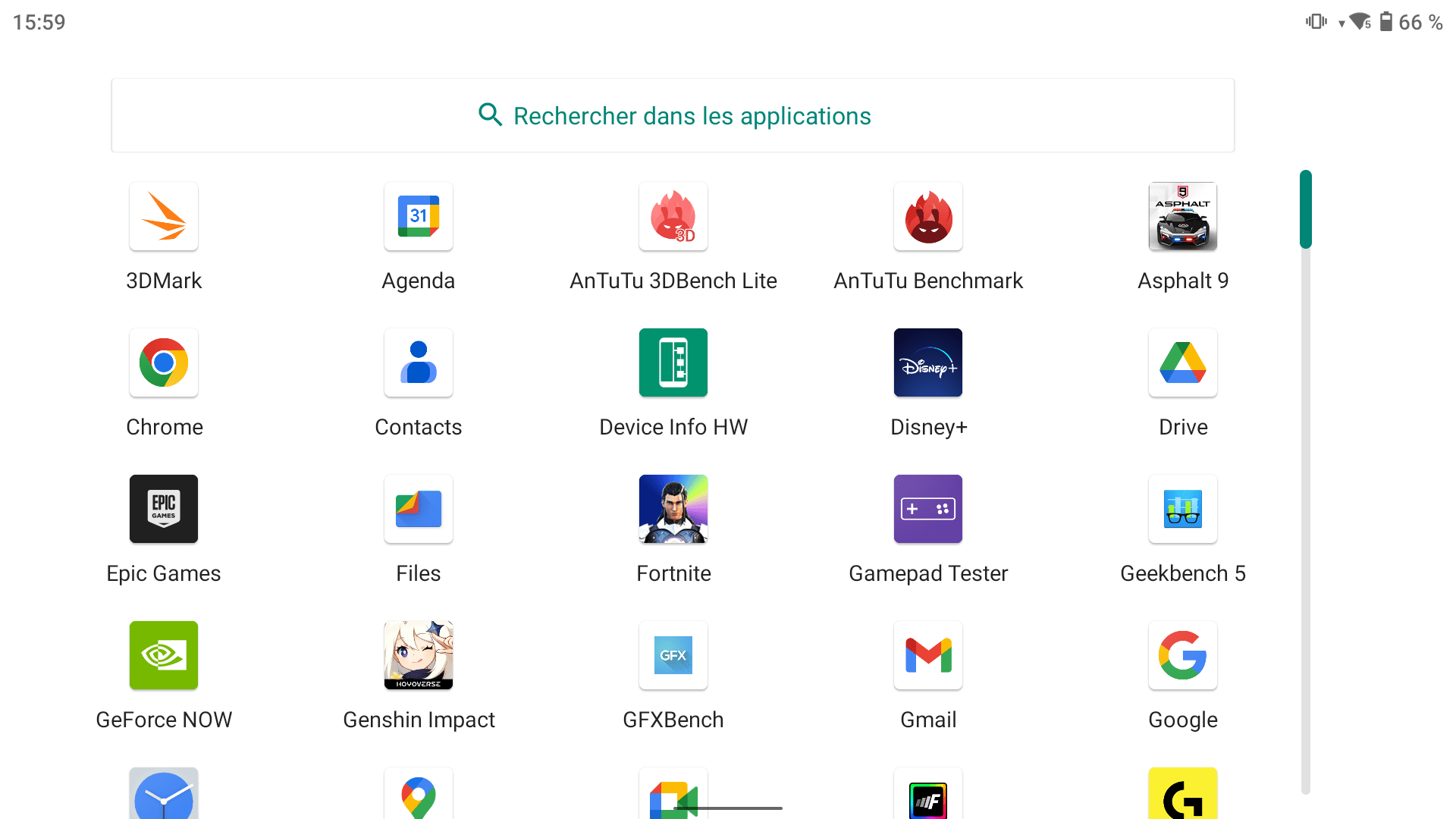Viewport: 1456px width, 819px height.
Task: Launch Geekbench 5 benchmark
Action: [1183, 509]
